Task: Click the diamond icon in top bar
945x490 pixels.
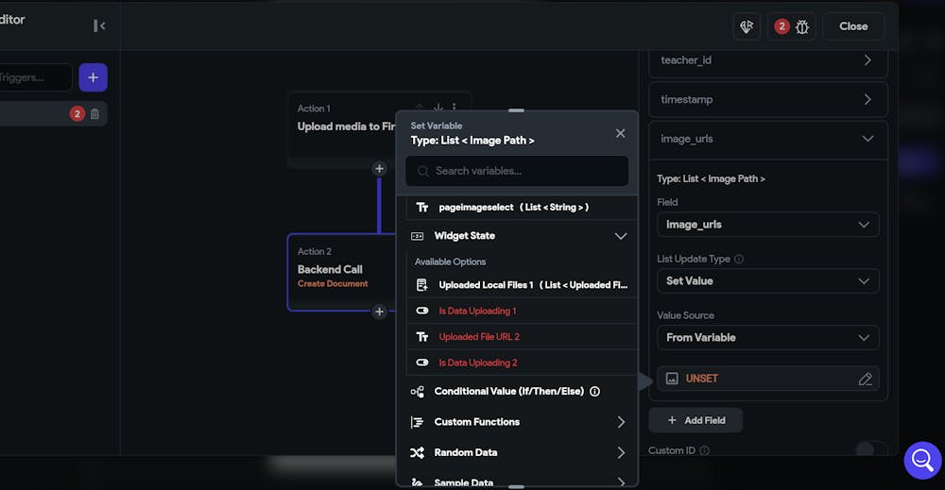Action: point(747,26)
